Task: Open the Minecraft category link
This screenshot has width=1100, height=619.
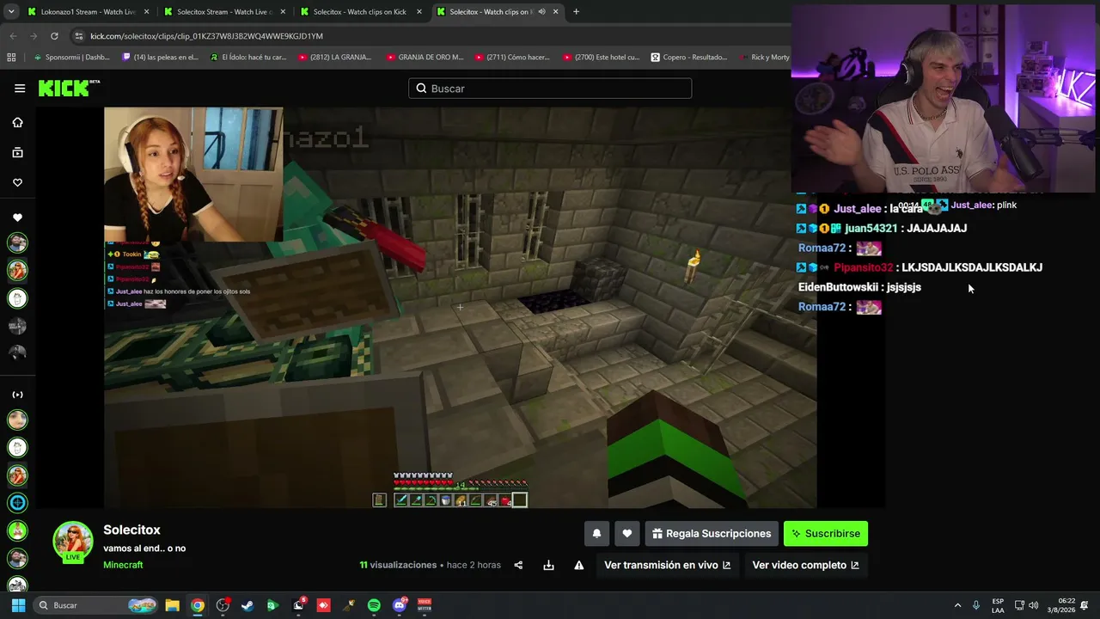Action: pos(123,565)
